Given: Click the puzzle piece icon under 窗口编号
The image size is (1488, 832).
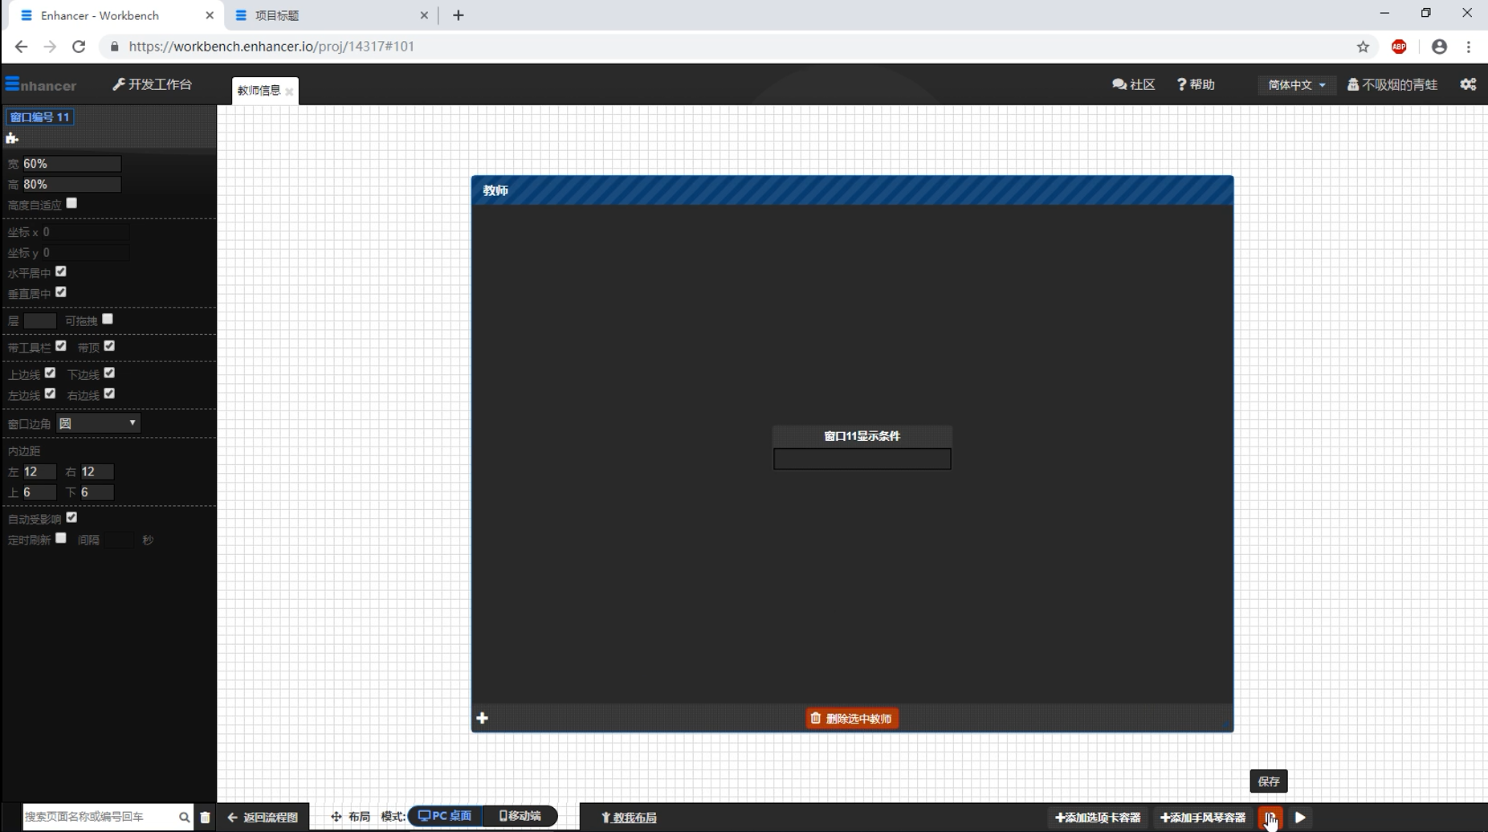Looking at the screenshot, I should [12, 138].
